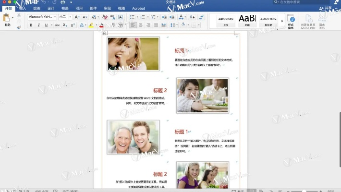Click 创建并共享 Adobe PDF button
This screenshot has width=341, height=192.
(308, 22)
